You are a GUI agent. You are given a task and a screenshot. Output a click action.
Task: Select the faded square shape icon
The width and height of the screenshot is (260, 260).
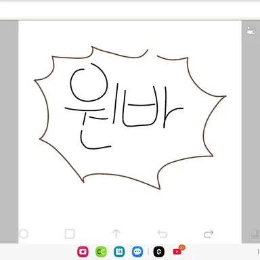point(70,234)
